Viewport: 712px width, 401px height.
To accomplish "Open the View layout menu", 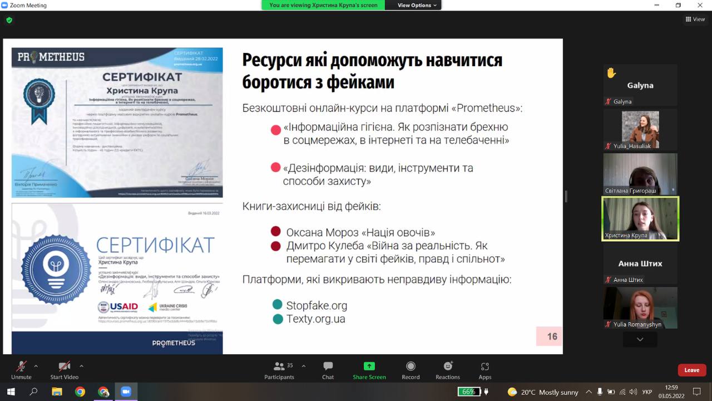I will click(695, 19).
